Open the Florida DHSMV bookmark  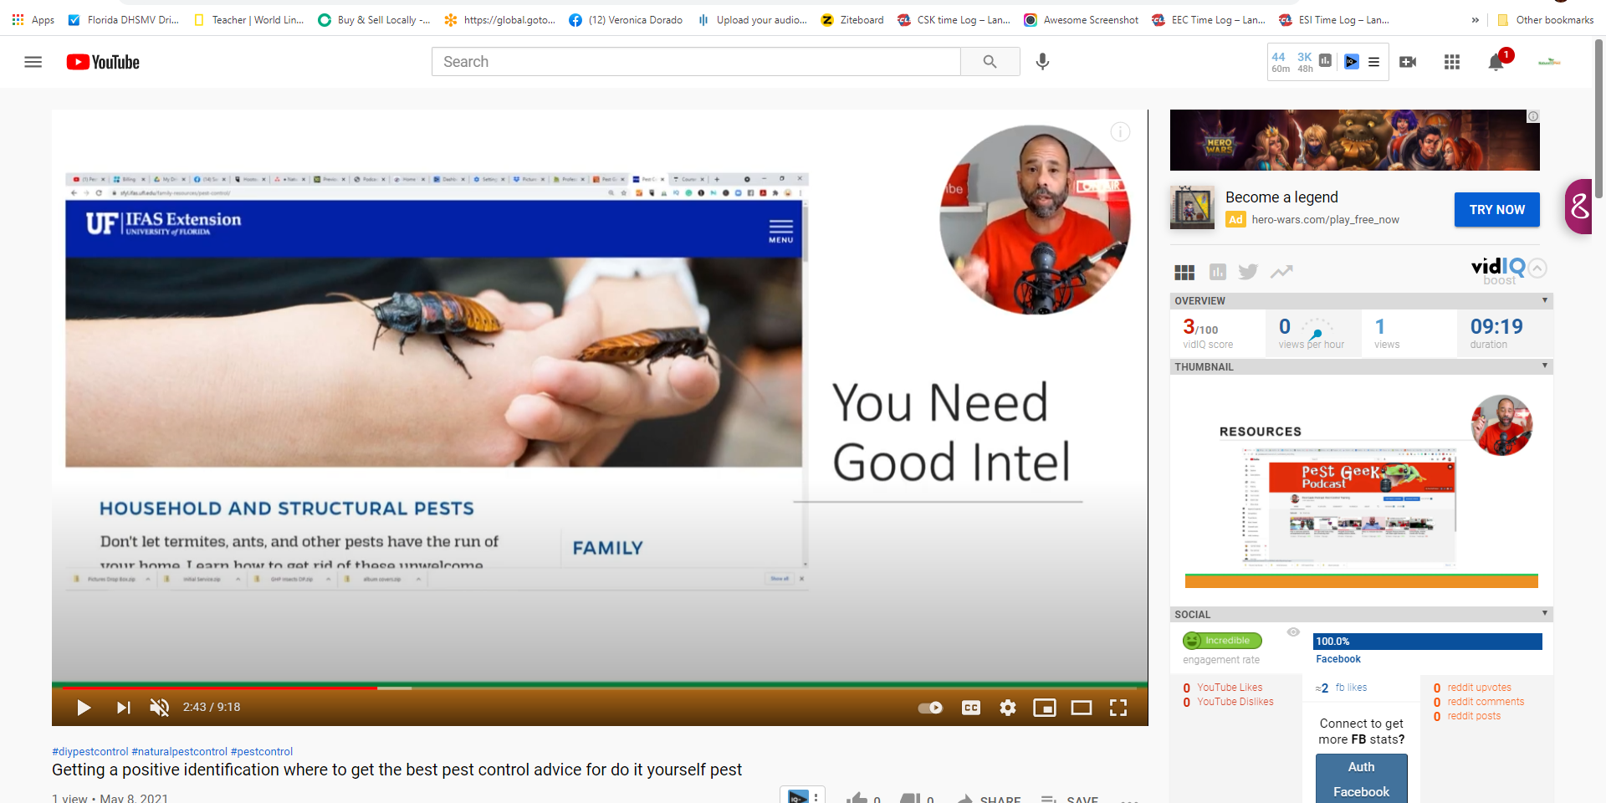pyautogui.click(x=124, y=19)
